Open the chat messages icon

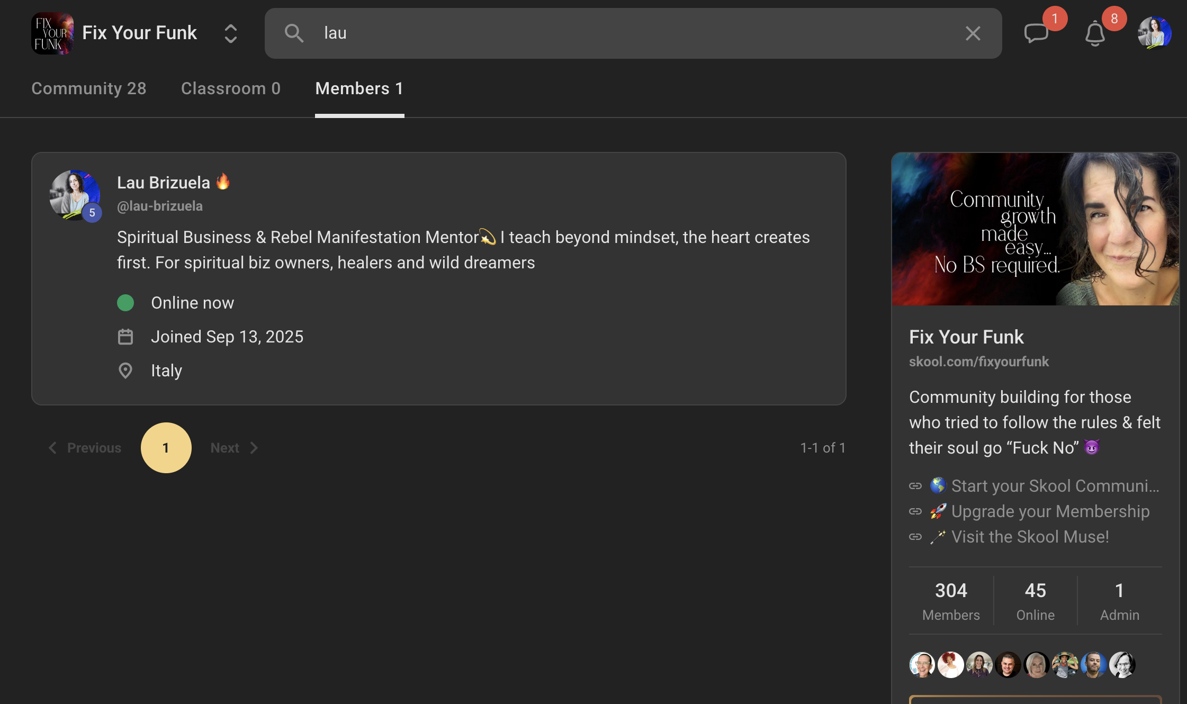point(1036,33)
